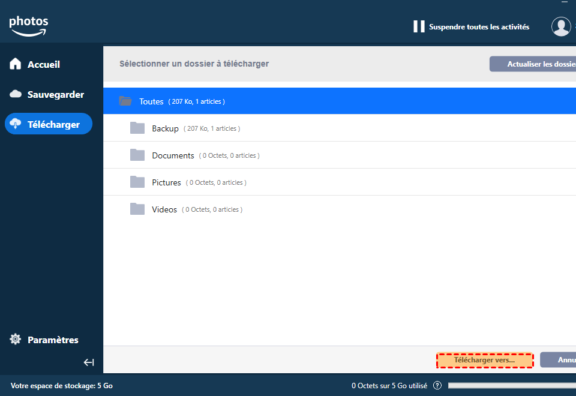This screenshot has height=396, width=576.
Task: Click Actualiser les dossiers button
Action: (x=533, y=64)
